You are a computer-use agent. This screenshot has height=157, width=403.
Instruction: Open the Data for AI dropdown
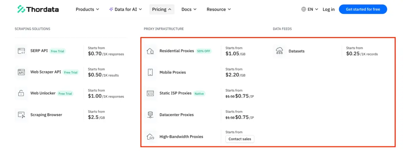(x=125, y=9)
